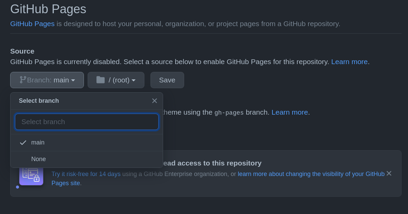Screen dimensions: 408x214
Task: Click the caret arrow after Branch: main
Action: pyautogui.click(x=73, y=80)
